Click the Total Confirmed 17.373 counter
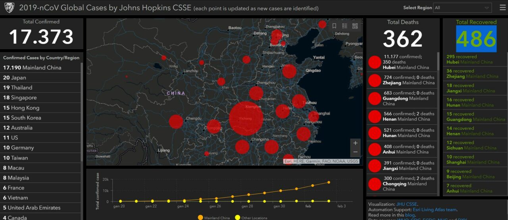Image resolution: width=508 pixels, height=220 pixels. pos(41,37)
